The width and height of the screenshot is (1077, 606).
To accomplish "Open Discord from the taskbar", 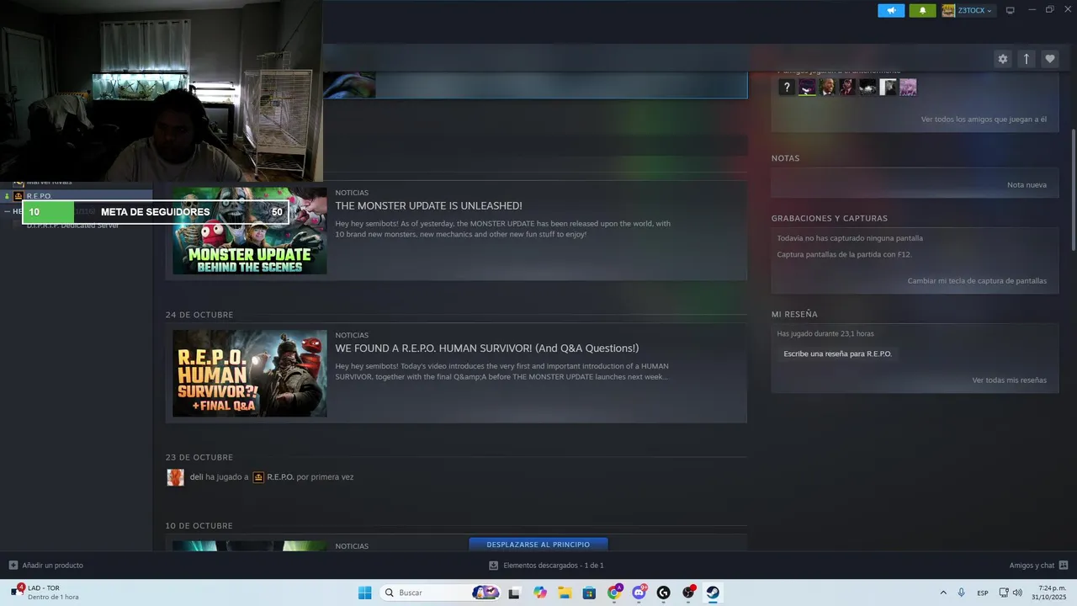I will (x=639, y=593).
